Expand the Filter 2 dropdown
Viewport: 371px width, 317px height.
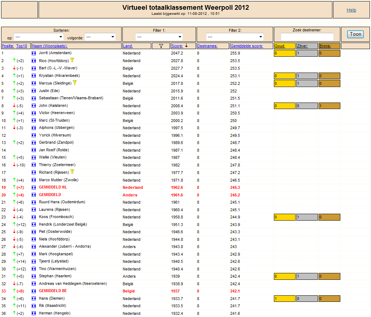click(235, 37)
